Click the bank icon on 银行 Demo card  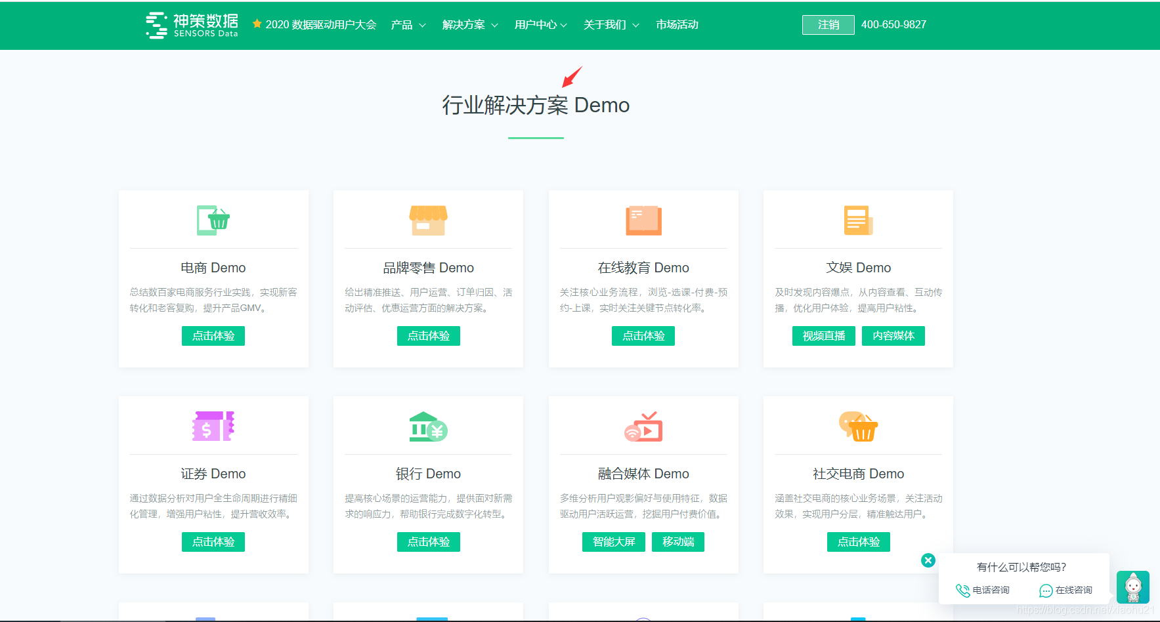[428, 426]
